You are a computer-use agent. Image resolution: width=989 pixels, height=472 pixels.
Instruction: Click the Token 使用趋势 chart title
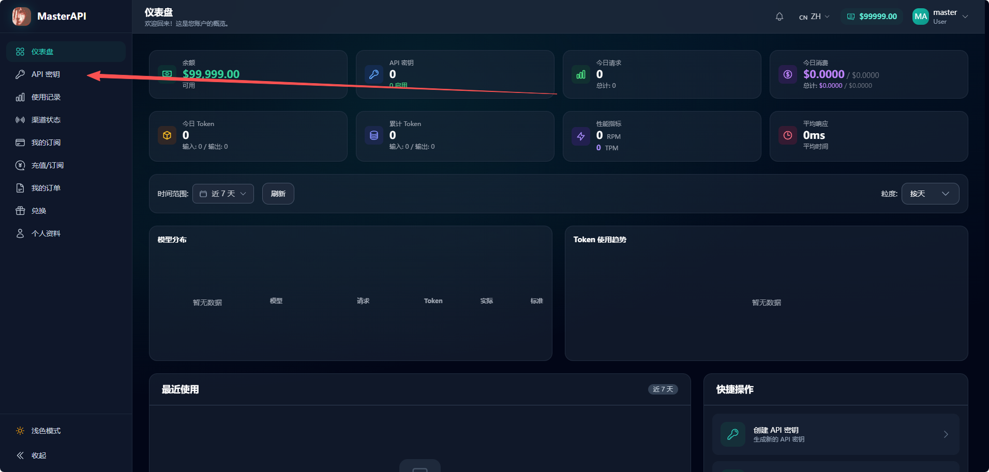600,240
